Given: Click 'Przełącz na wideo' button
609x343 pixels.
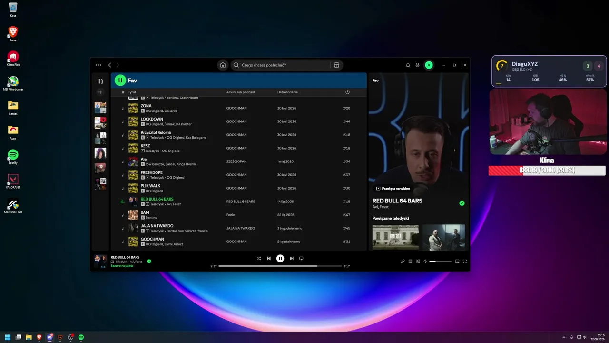Looking at the screenshot, I should (x=393, y=189).
